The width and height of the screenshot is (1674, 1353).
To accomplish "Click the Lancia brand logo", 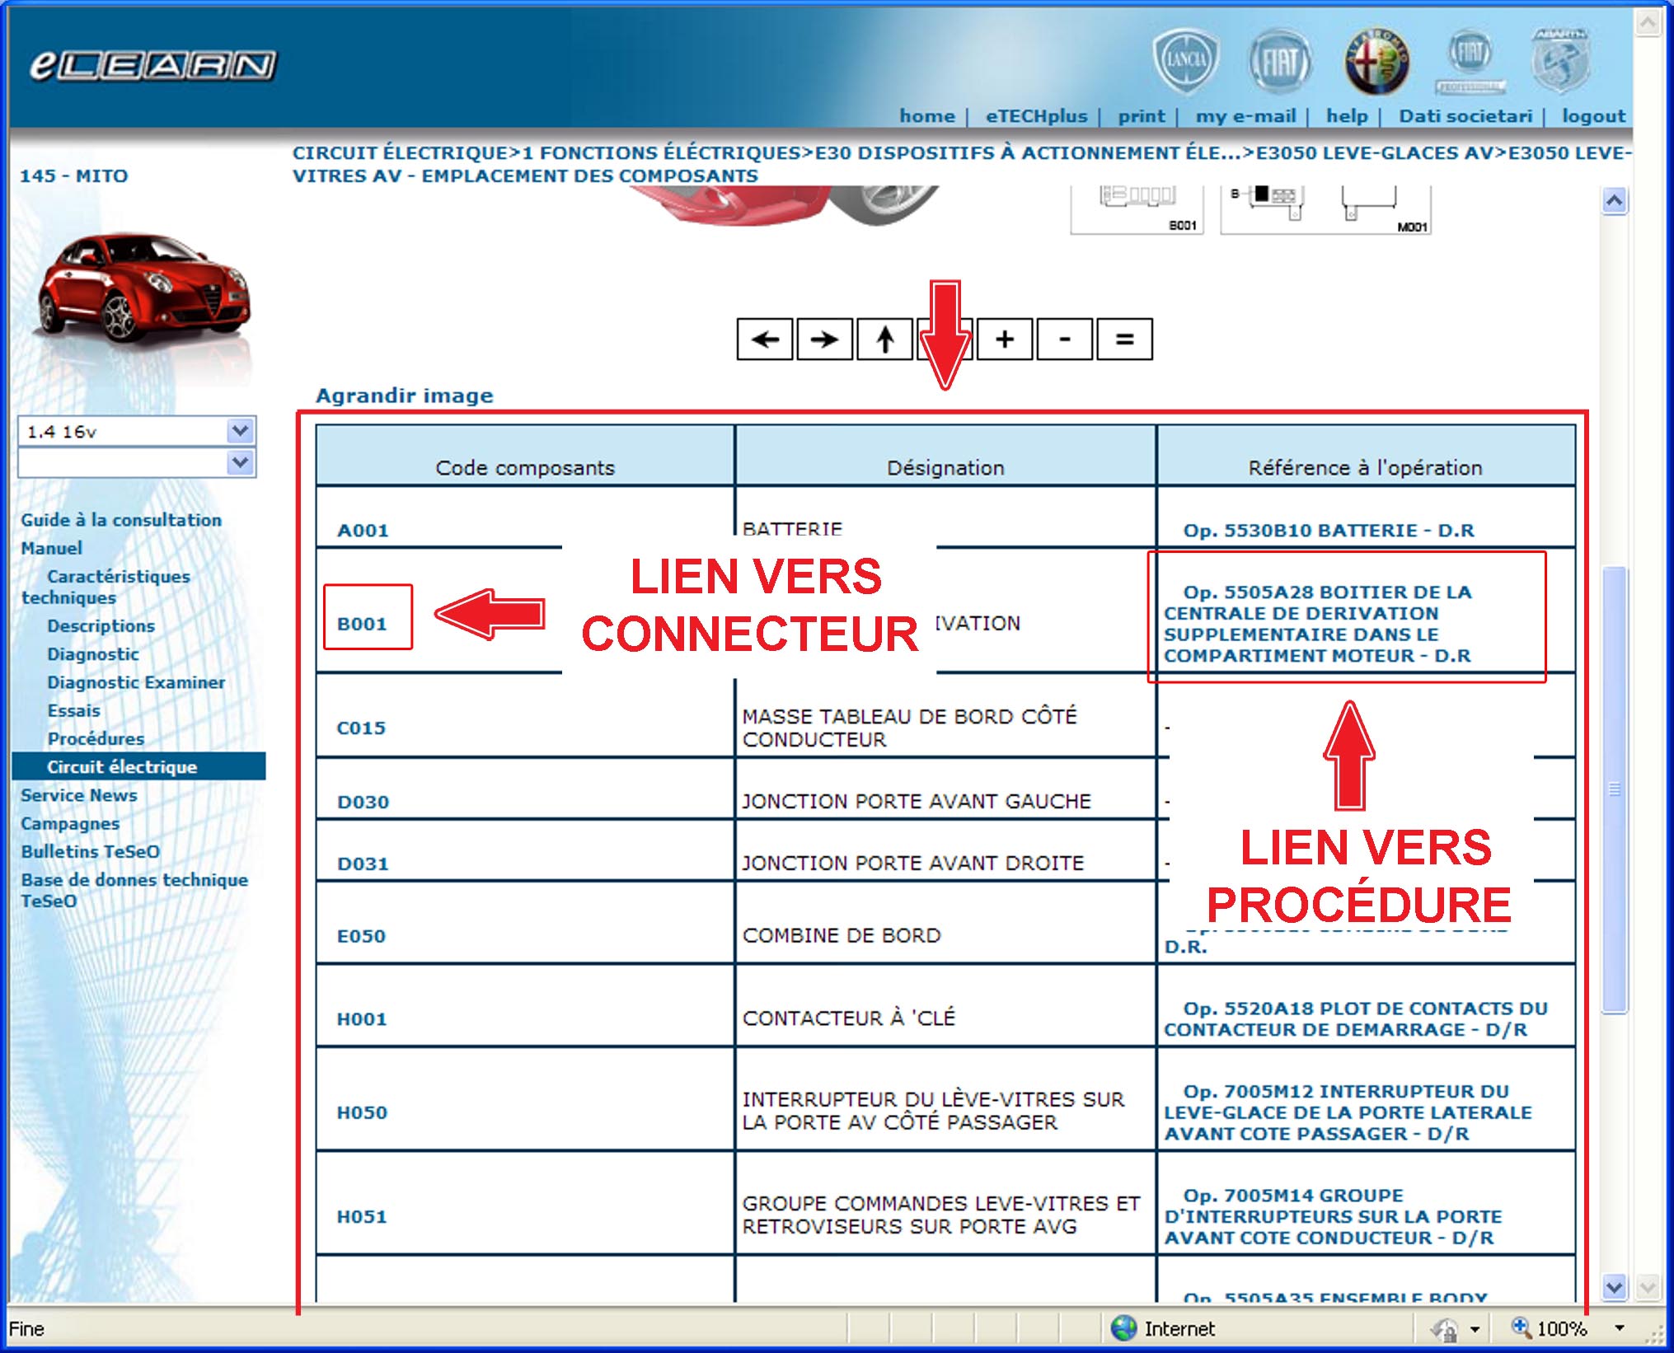I will pyautogui.click(x=1185, y=59).
